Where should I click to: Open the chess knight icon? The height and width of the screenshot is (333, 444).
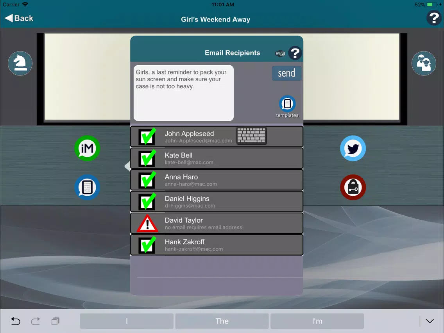coord(20,63)
